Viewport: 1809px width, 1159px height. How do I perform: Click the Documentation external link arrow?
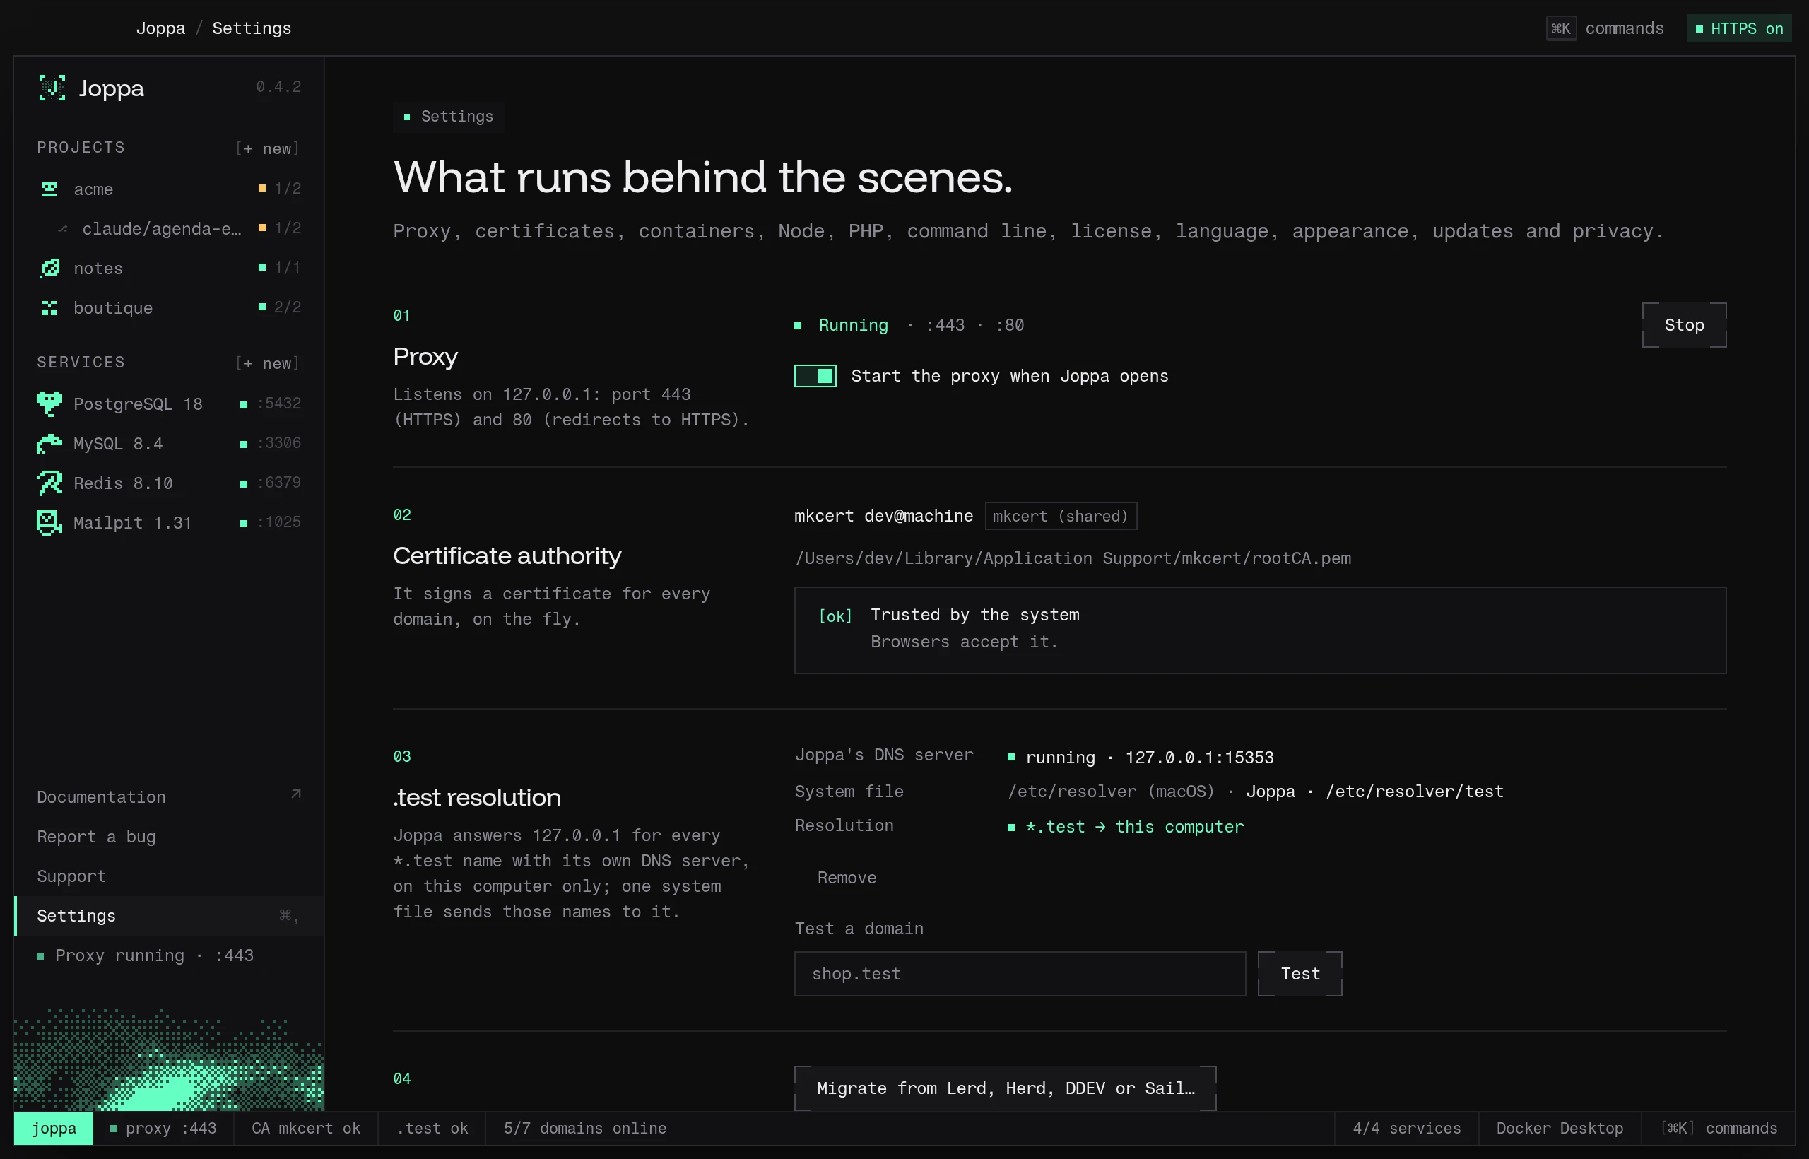[x=296, y=795]
